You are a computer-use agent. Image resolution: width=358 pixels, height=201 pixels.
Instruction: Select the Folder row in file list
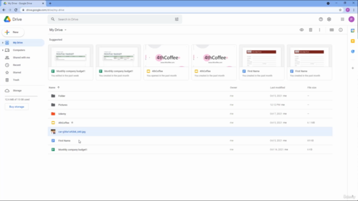point(190,96)
